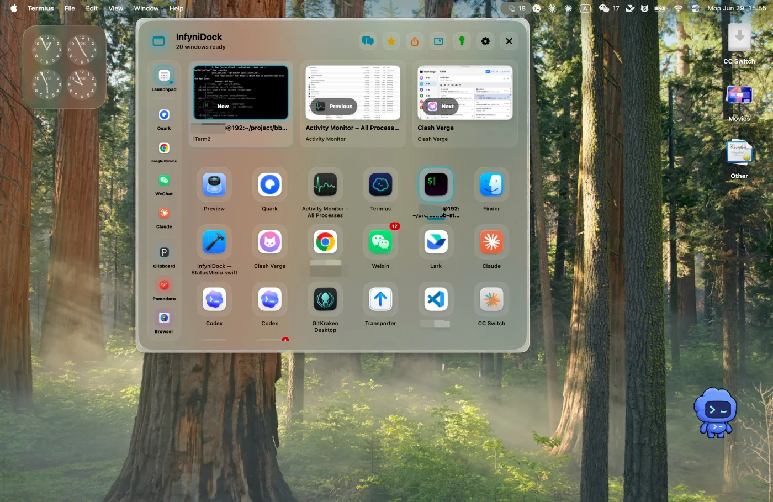Screen dimensions: 773x502
Task: Open Control Center from the menu bar
Action: point(695,8)
